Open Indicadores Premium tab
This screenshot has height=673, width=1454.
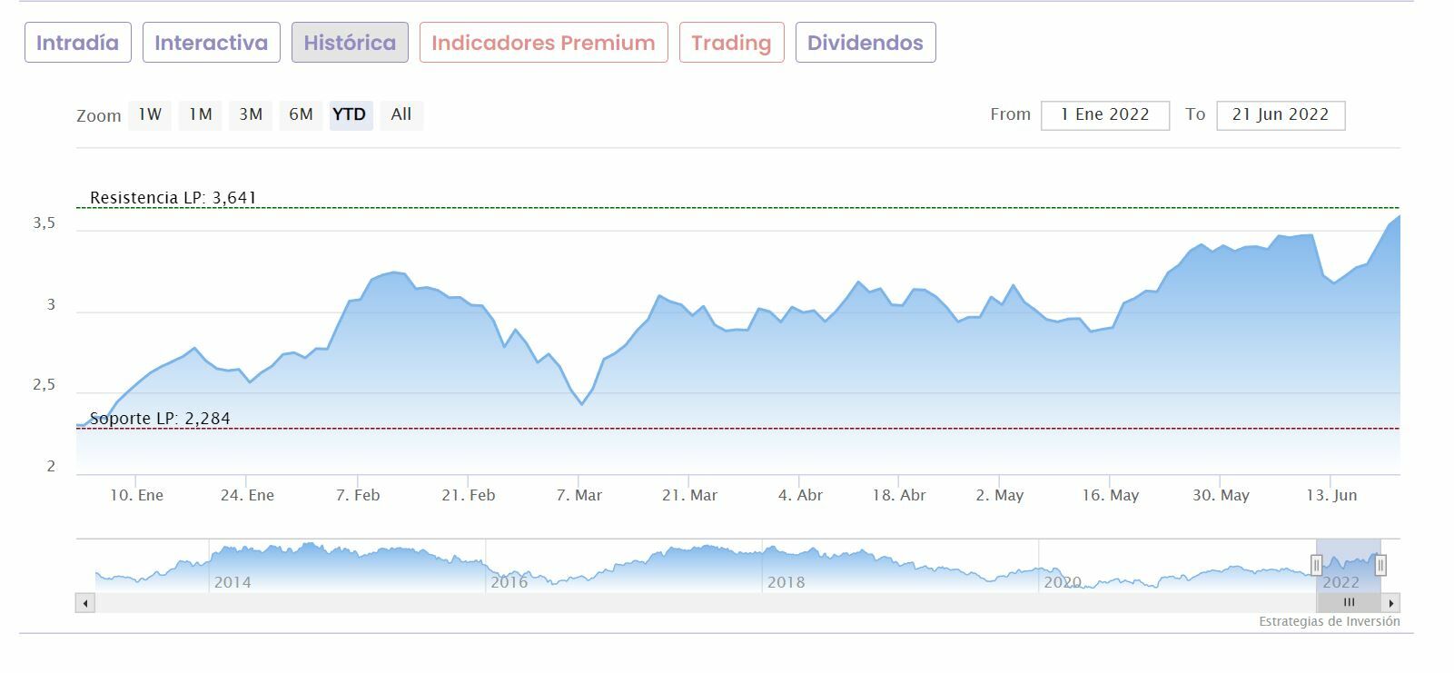tap(543, 43)
